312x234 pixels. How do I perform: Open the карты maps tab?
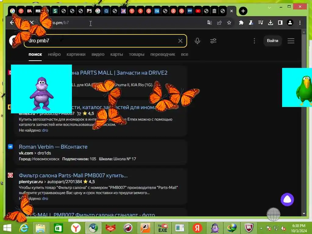[117, 54]
